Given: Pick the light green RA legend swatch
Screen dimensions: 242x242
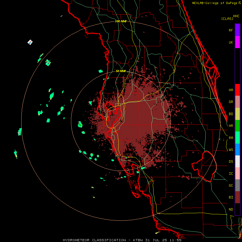Looking at the screenshot, I should (237, 138).
